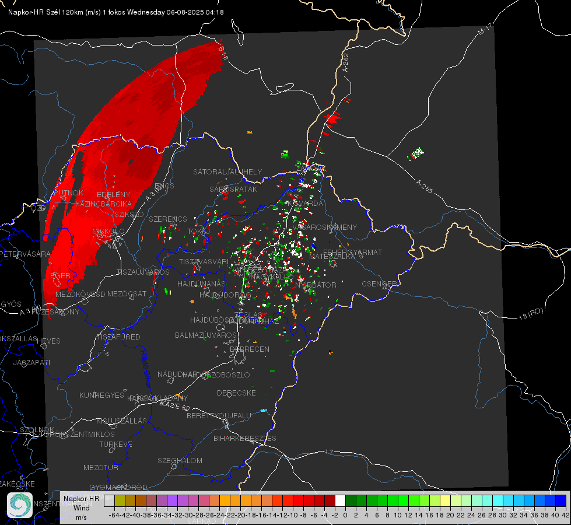571x525 pixels.
Task: Pick the pale yellow swatch in the wind scale
Action: 446,501
